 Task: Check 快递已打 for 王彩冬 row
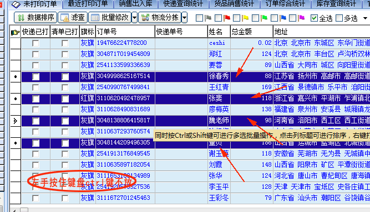(x=36, y=198)
